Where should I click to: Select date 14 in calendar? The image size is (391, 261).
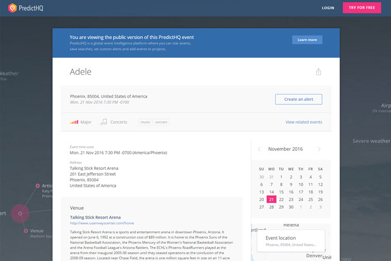point(271,192)
